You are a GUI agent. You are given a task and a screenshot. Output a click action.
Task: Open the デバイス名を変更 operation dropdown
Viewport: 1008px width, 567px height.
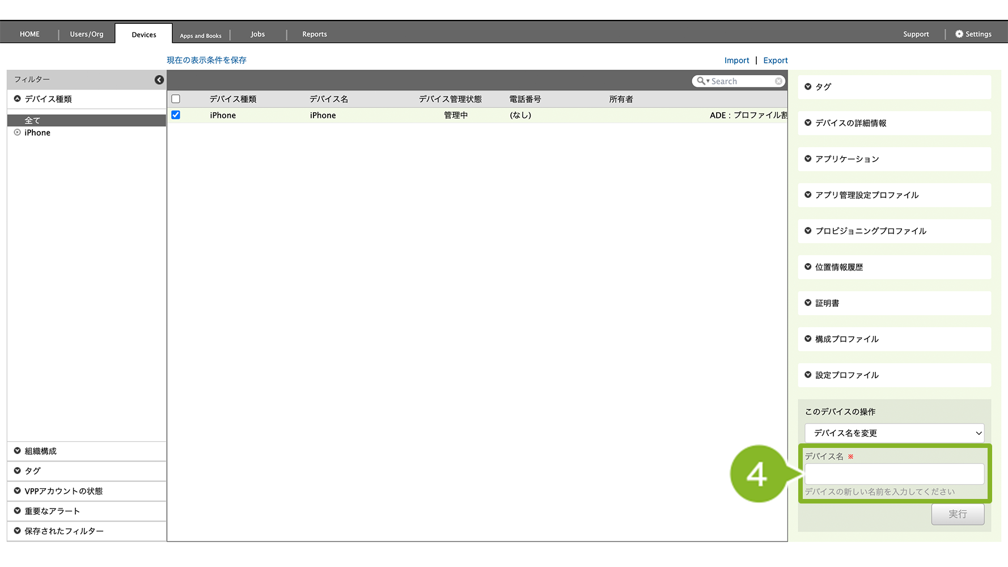point(894,433)
